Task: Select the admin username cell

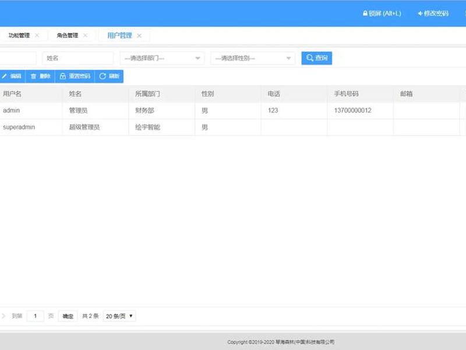Action: pos(31,110)
